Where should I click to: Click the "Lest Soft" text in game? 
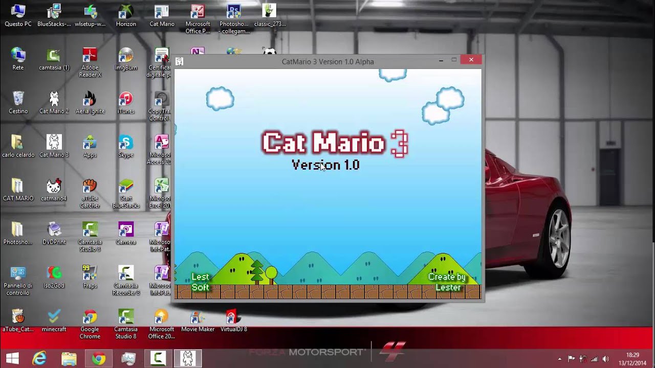[200, 282]
